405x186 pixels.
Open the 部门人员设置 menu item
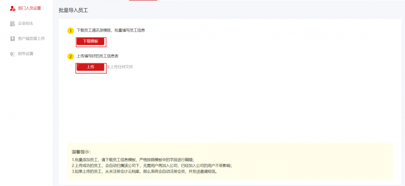pos(29,8)
